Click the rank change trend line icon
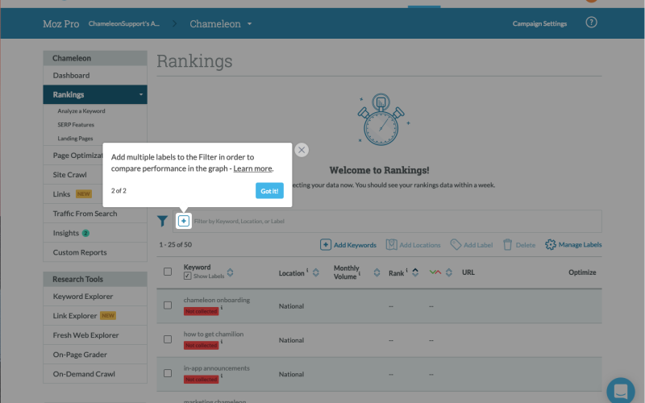 [x=435, y=272]
